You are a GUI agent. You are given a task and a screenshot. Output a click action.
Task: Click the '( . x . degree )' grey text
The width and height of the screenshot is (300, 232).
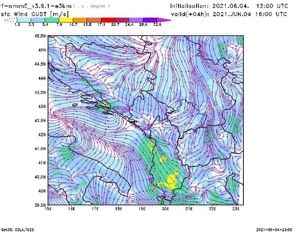coord(92,6)
